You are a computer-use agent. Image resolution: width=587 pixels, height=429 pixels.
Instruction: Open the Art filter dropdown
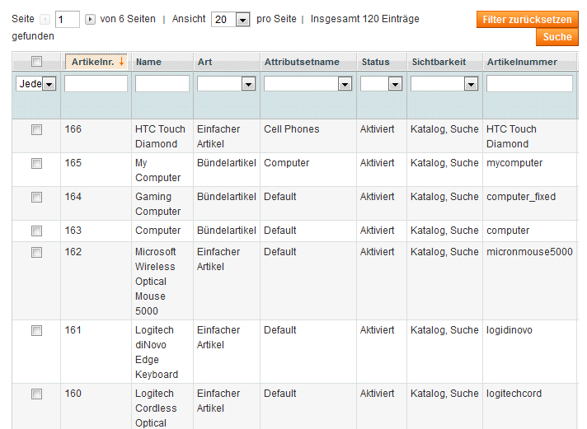pyautogui.click(x=226, y=84)
